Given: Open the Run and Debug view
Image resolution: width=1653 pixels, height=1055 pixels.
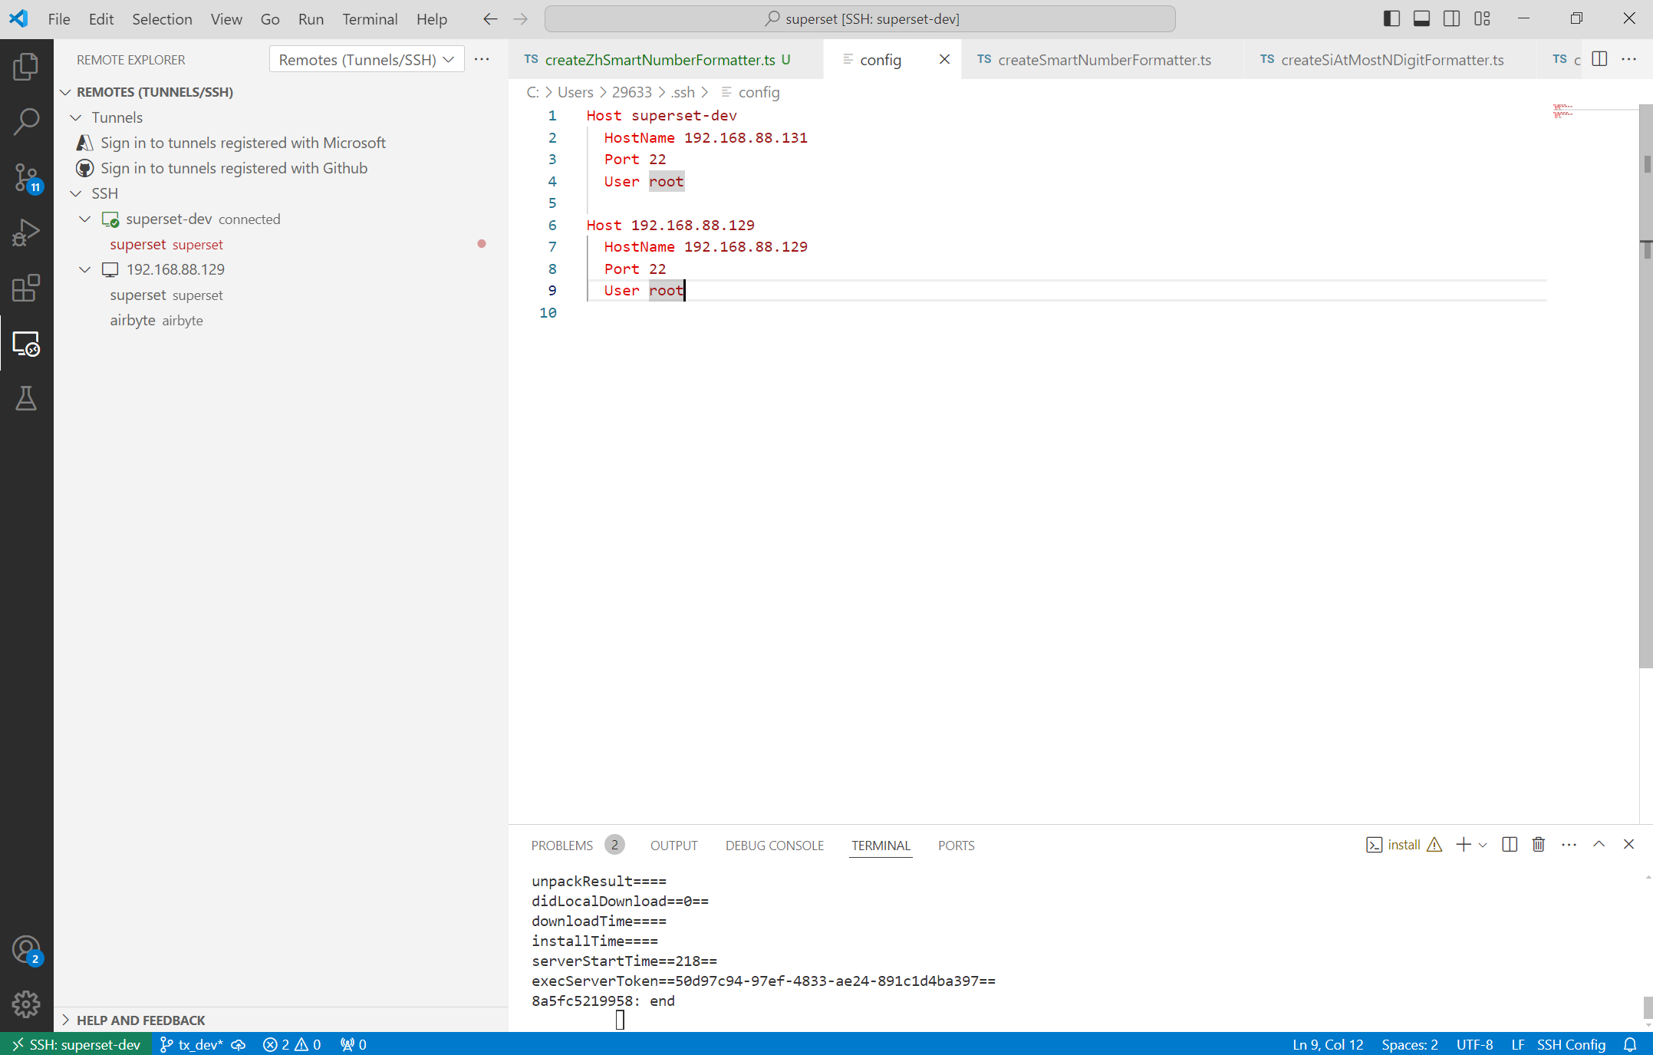Looking at the screenshot, I should [26, 232].
